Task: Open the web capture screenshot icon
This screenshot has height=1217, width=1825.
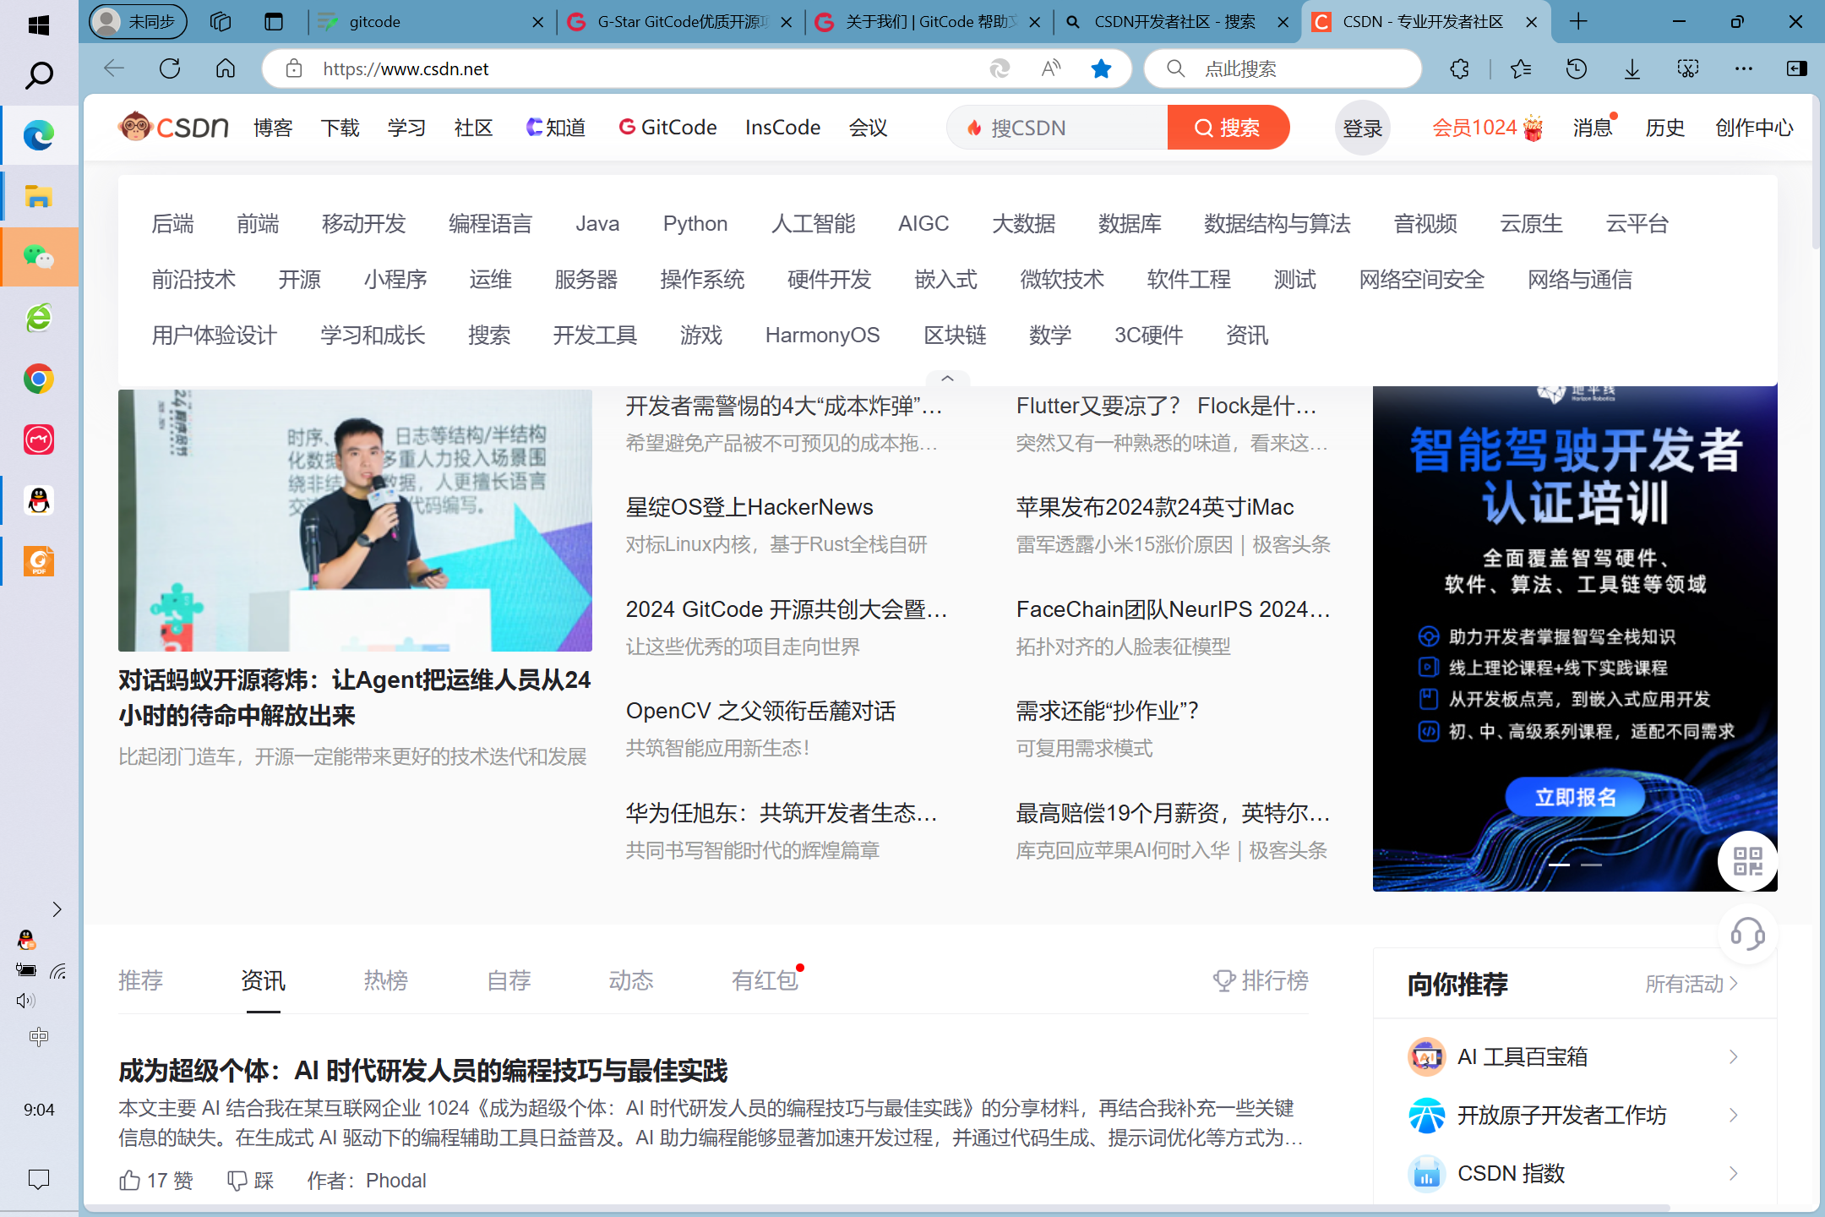Action: (x=1688, y=68)
